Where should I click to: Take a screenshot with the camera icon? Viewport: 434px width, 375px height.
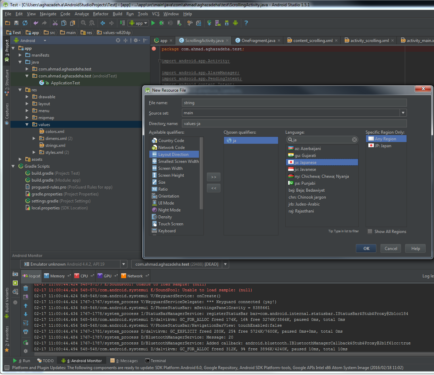(15, 274)
